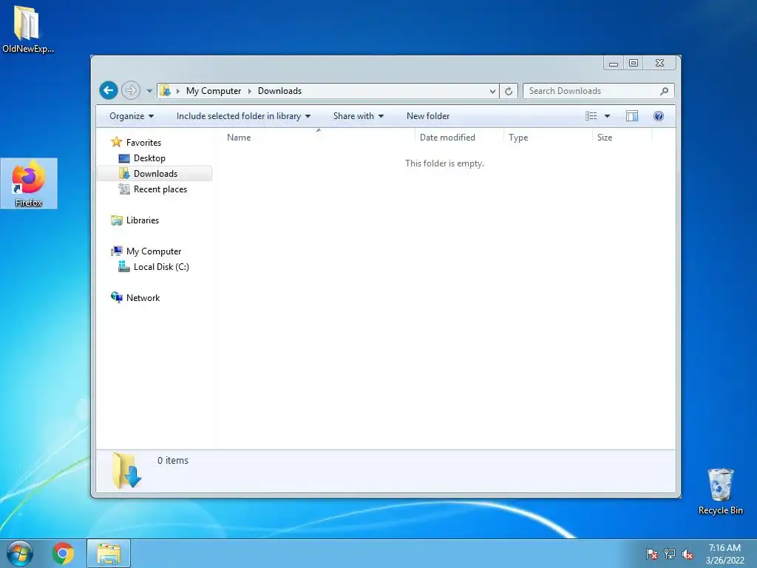Close the Explorer window
The width and height of the screenshot is (757, 568).
pos(659,64)
